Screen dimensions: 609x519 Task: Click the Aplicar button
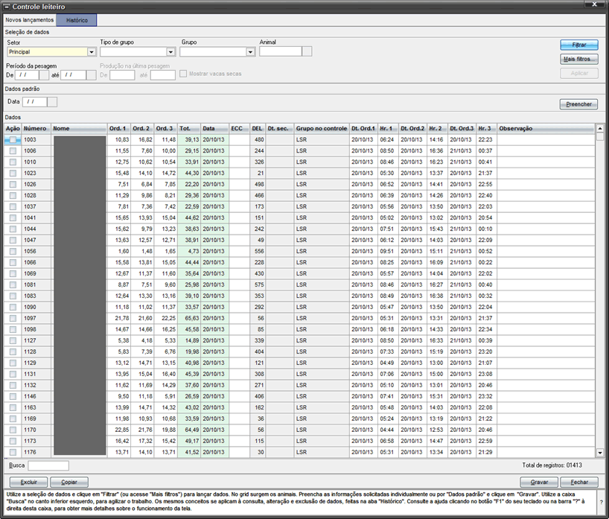(579, 73)
